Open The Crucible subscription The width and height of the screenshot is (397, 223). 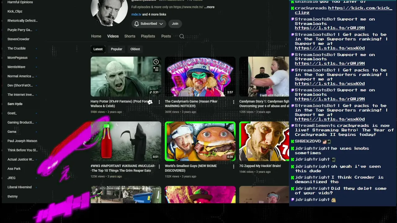coord(16,48)
